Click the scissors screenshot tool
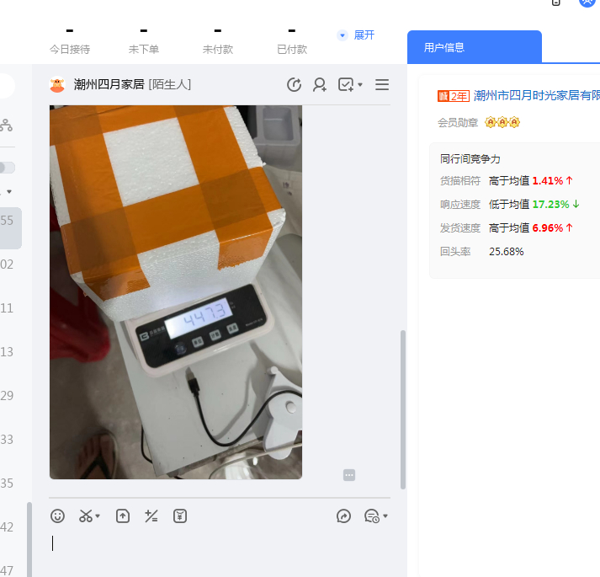600x577 pixels. coord(85,516)
